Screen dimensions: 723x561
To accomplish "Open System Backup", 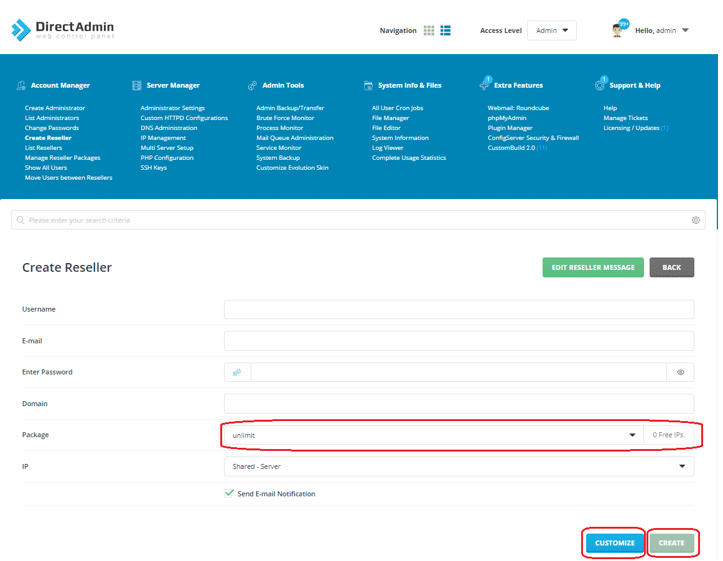I will click(x=278, y=157).
